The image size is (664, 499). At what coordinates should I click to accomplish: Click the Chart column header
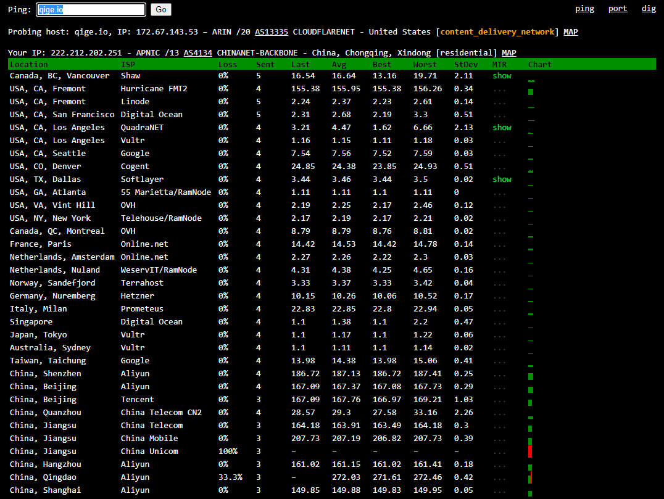pyautogui.click(x=539, y=64)
